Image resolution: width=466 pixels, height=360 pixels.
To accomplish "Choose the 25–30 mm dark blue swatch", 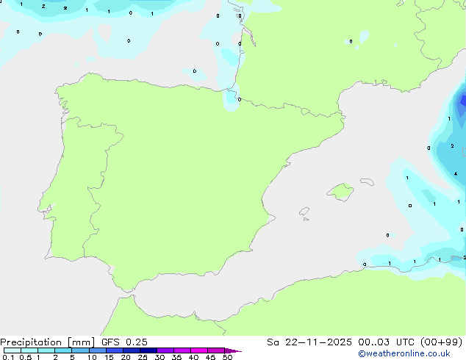I will 148,350.
